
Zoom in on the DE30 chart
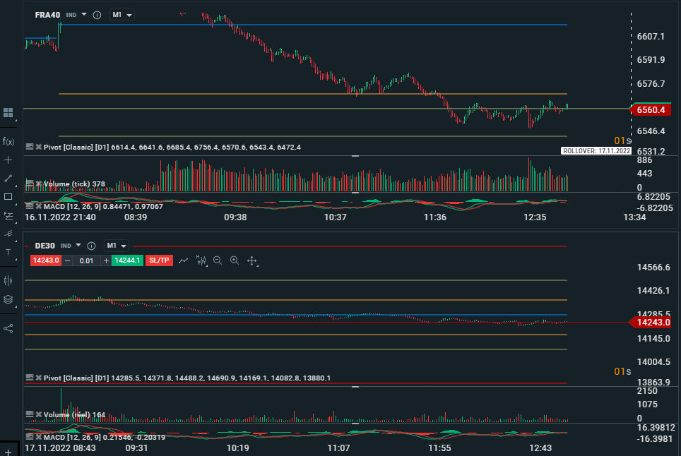pos(235,260)
